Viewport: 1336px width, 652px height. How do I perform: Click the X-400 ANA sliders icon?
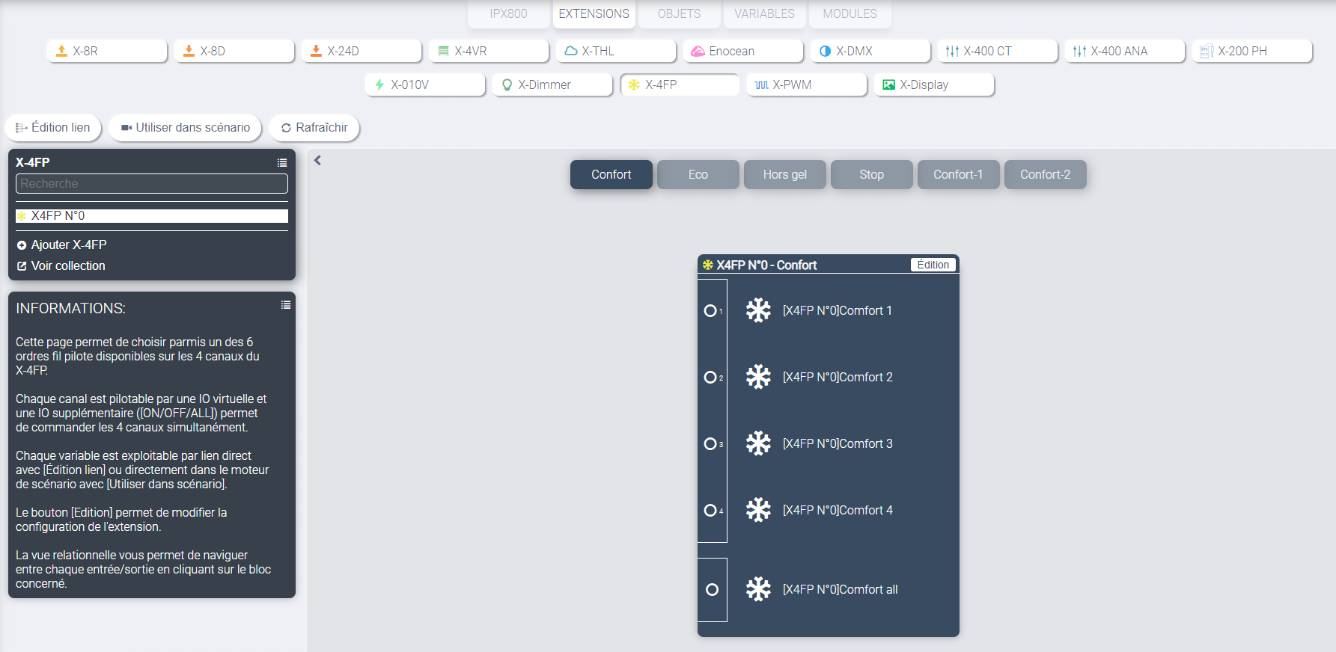tap(1079, 51)
